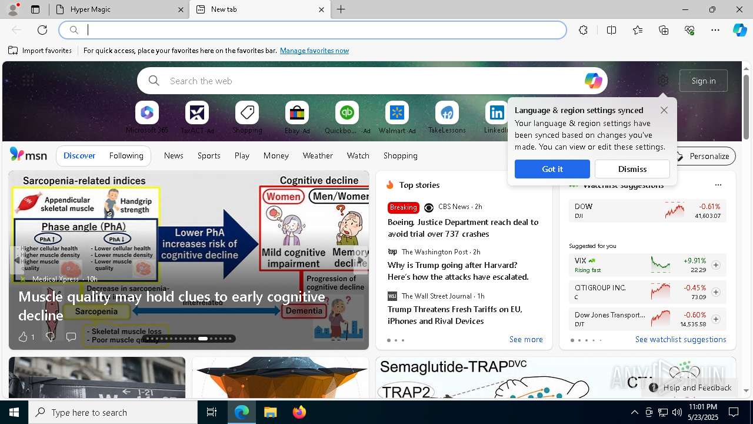Open Walmart quick link tile
The width and height of the screenshot is (753, 424).
pos(397,118)
